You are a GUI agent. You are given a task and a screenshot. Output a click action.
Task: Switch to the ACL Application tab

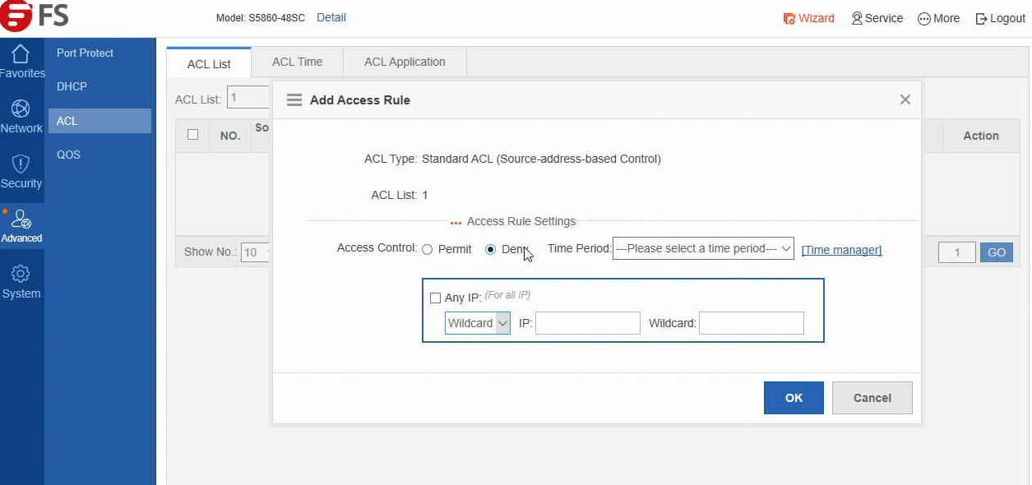[405, 62]
